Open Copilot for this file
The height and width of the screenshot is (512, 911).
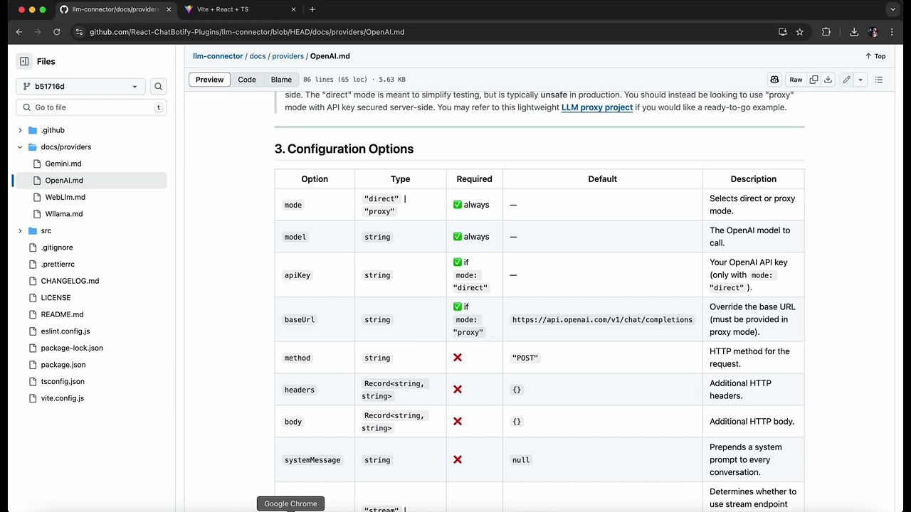coord(774,80)
